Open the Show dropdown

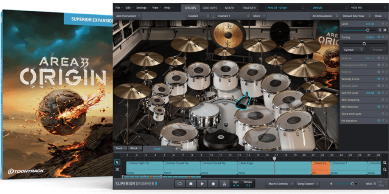(x=380, y=16)
